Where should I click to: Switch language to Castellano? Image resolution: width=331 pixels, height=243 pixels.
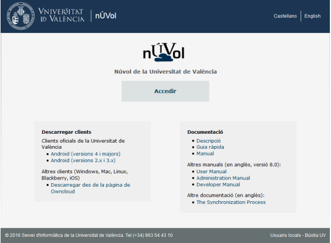click(x=285, y=16)
